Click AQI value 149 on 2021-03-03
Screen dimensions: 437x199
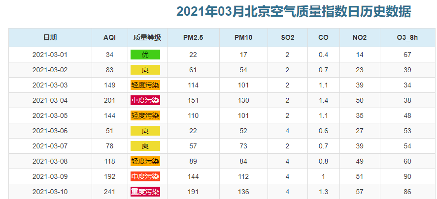tap(109, 85)
